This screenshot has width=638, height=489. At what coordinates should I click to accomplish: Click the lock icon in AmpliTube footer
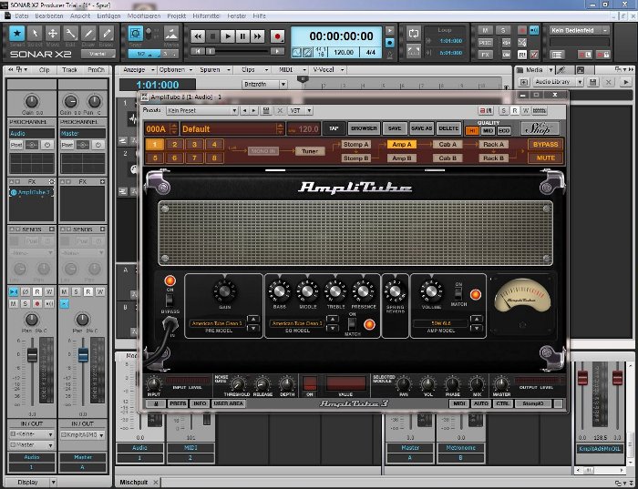[156, 403]
